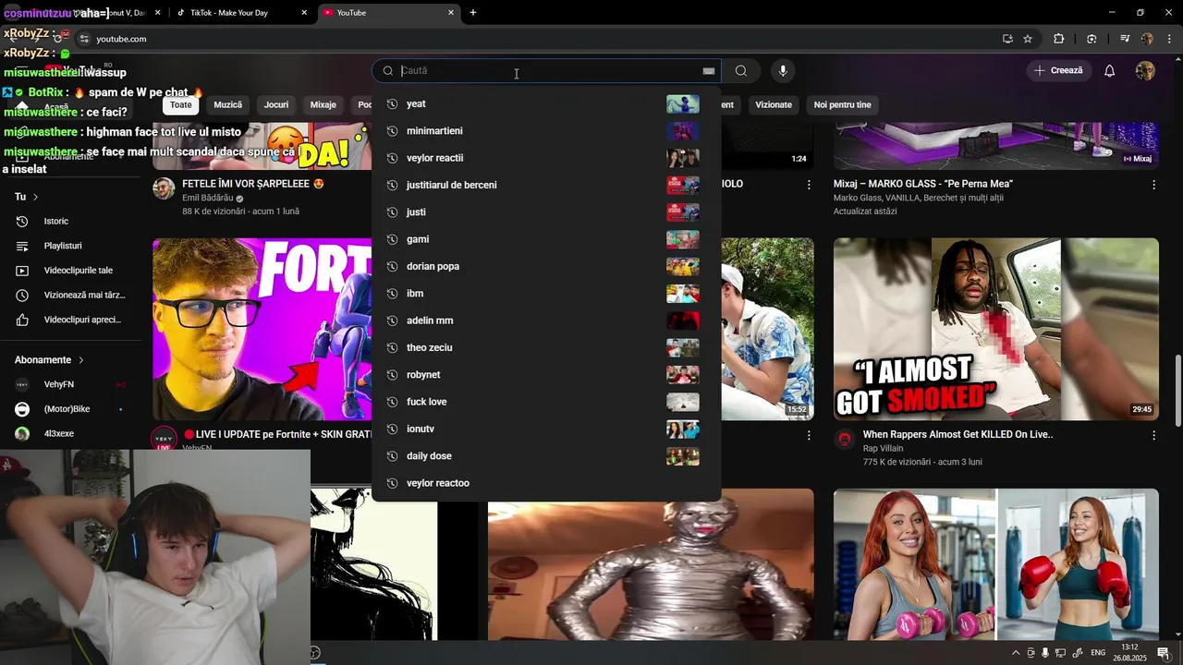
Task: Pick robynet from search history
Action: coord(546,375)
